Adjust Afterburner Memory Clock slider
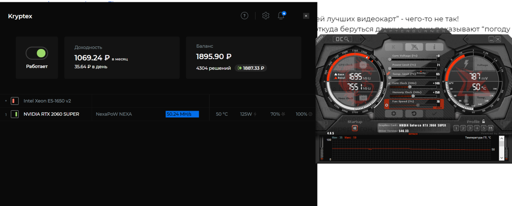The width and height of the screenshot is (512, 206). [413, 96]
